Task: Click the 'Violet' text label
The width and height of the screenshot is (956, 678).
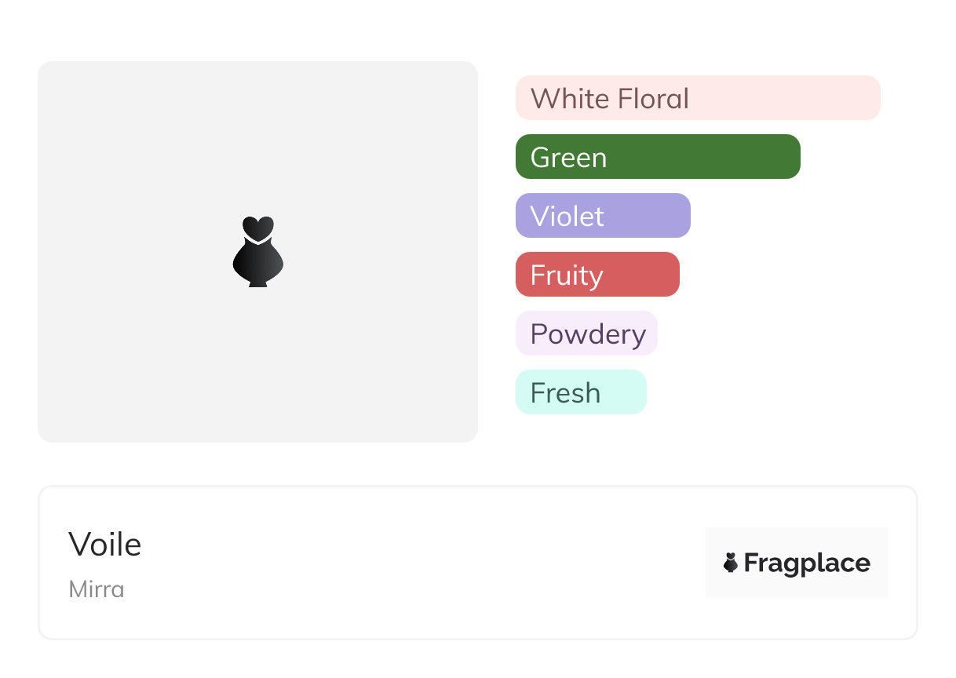Action: click(567, 217)
